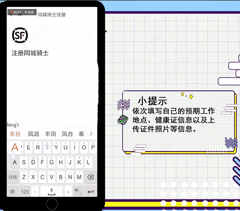
Task: Select candidate word 丰台
Action: click(15, 134)
